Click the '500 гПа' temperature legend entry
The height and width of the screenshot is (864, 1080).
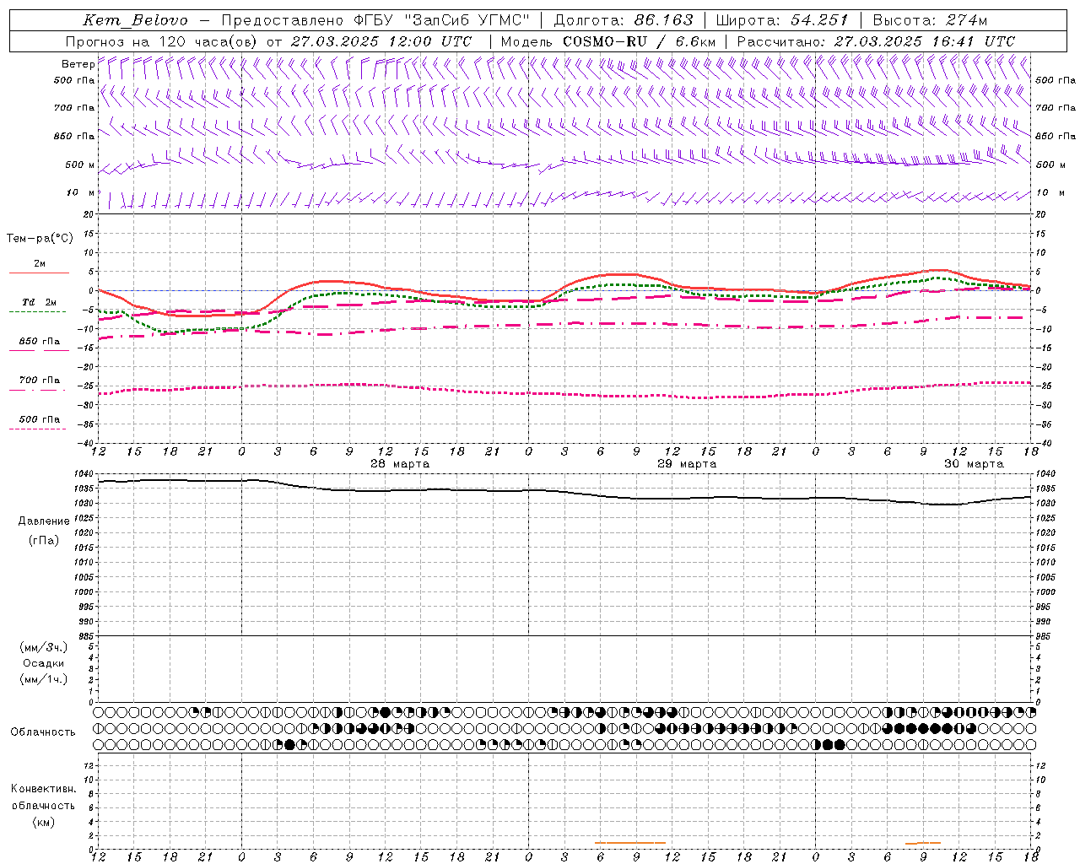pos(39,419)
